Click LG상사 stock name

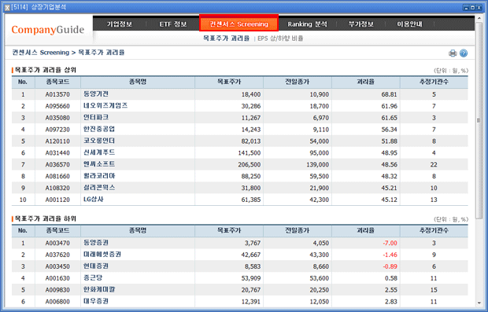coord(94,199)
